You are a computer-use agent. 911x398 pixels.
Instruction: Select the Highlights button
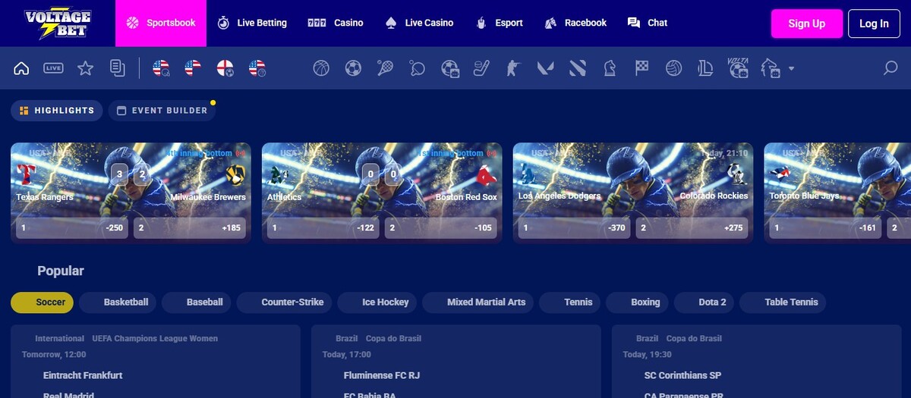[x=57, y=111]
